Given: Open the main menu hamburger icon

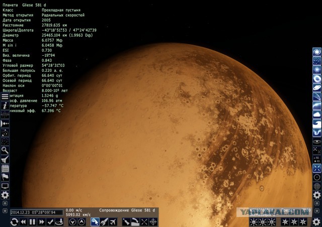Looking at the screenshot, I should [x=5, y=96].
